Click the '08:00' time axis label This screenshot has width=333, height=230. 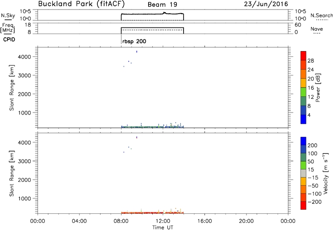[x=121, y=221]
